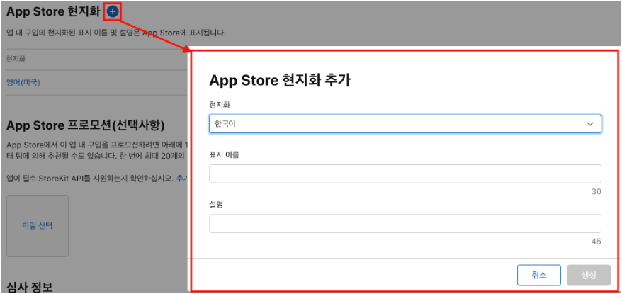The width and height of the screenshot is (622, 294).
Task: Click the partially hidden 추가 link after StoreKit API text
Action: pyautogui.click(x=181, y=178)
